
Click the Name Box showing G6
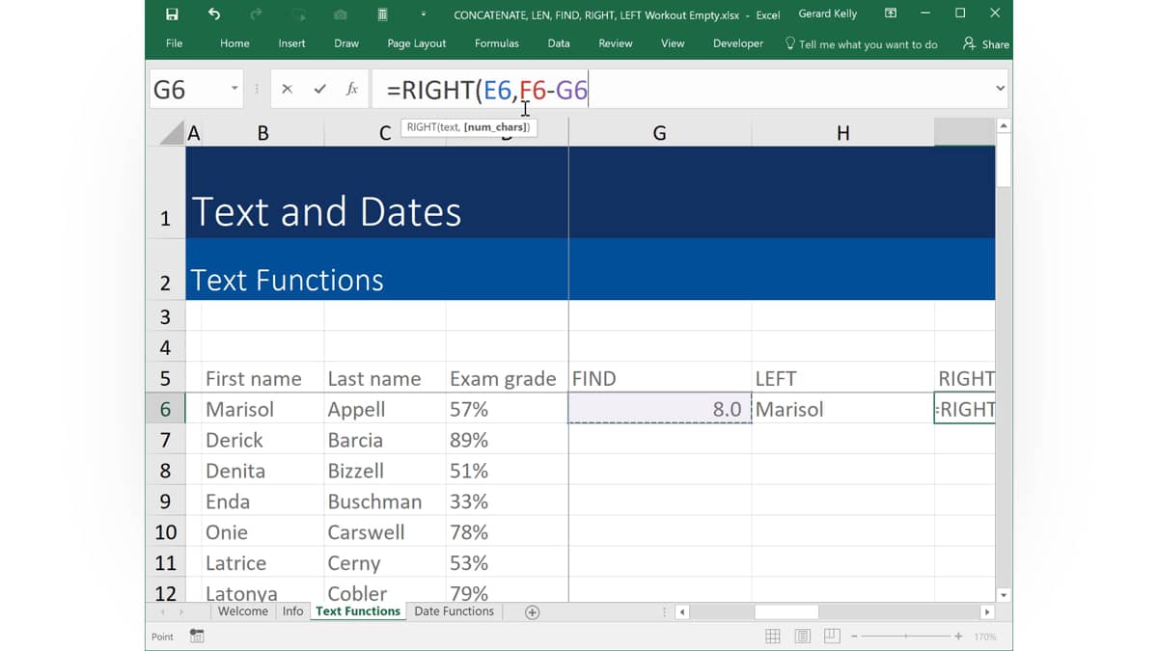(x=188, y=90)
